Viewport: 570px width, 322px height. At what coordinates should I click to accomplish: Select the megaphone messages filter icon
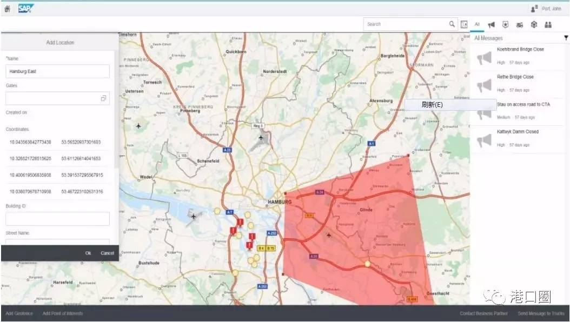pyautogui.click(x=491, y=24)
